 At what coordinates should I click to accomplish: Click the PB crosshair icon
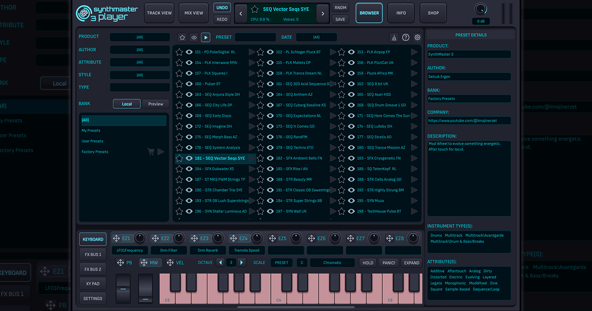[x=120, y=263]
